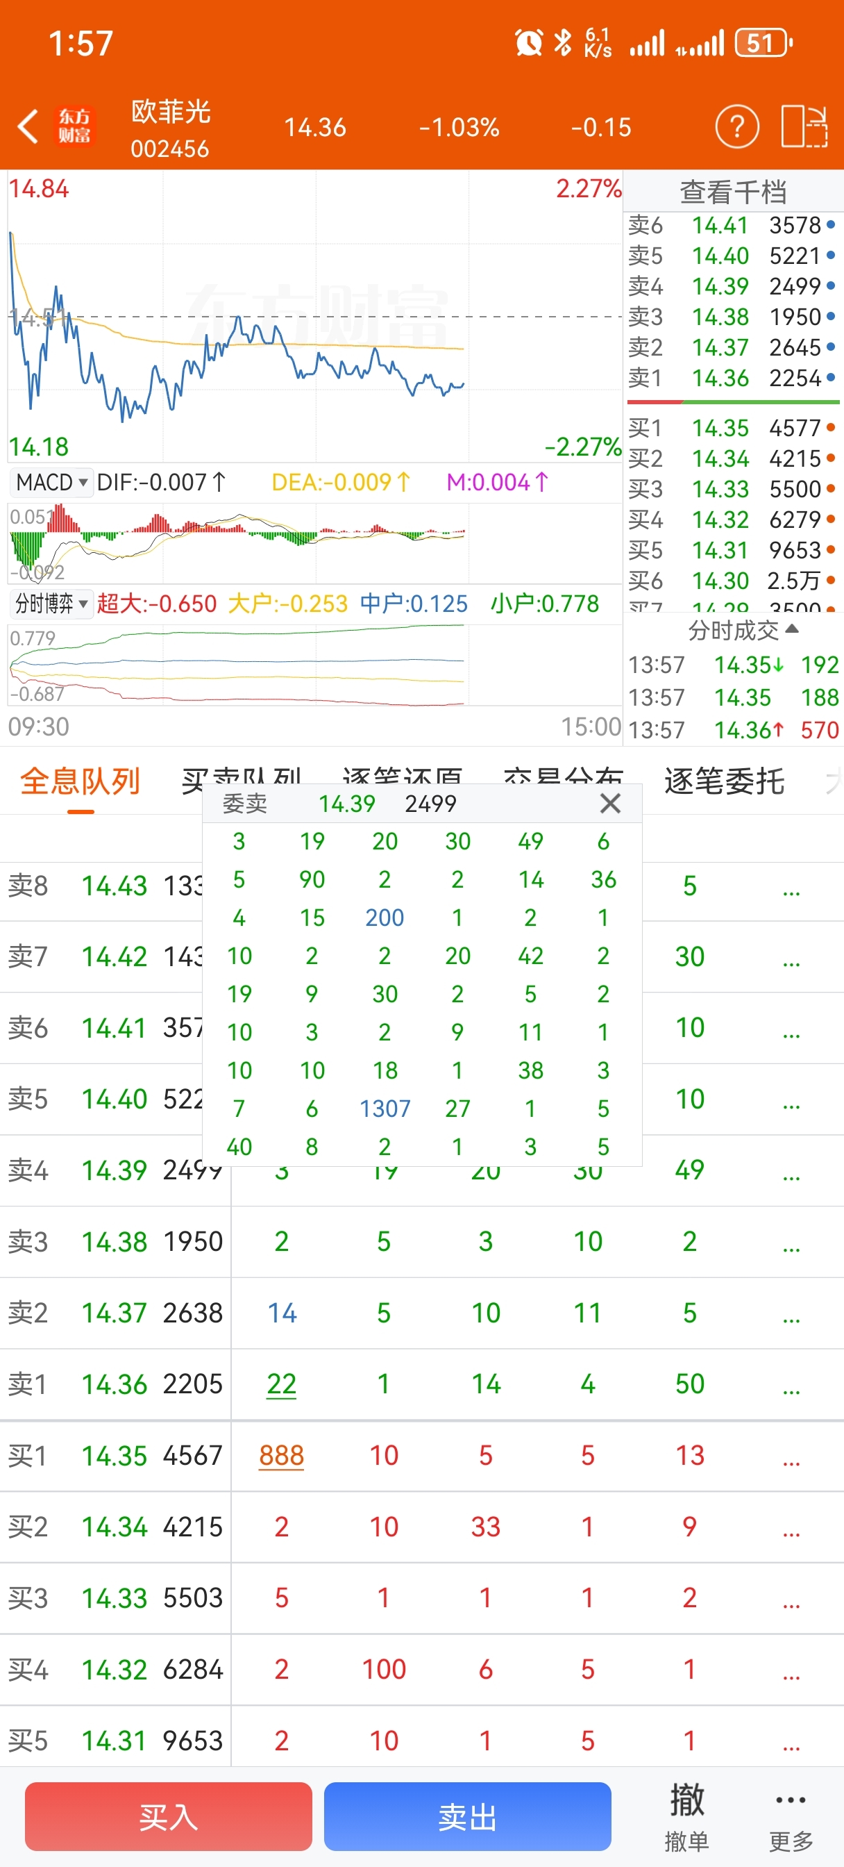Tap 卖1 14.36 2254 quote row
Viewport: 844px width, 1867px height.
click(x=732, y=378)
